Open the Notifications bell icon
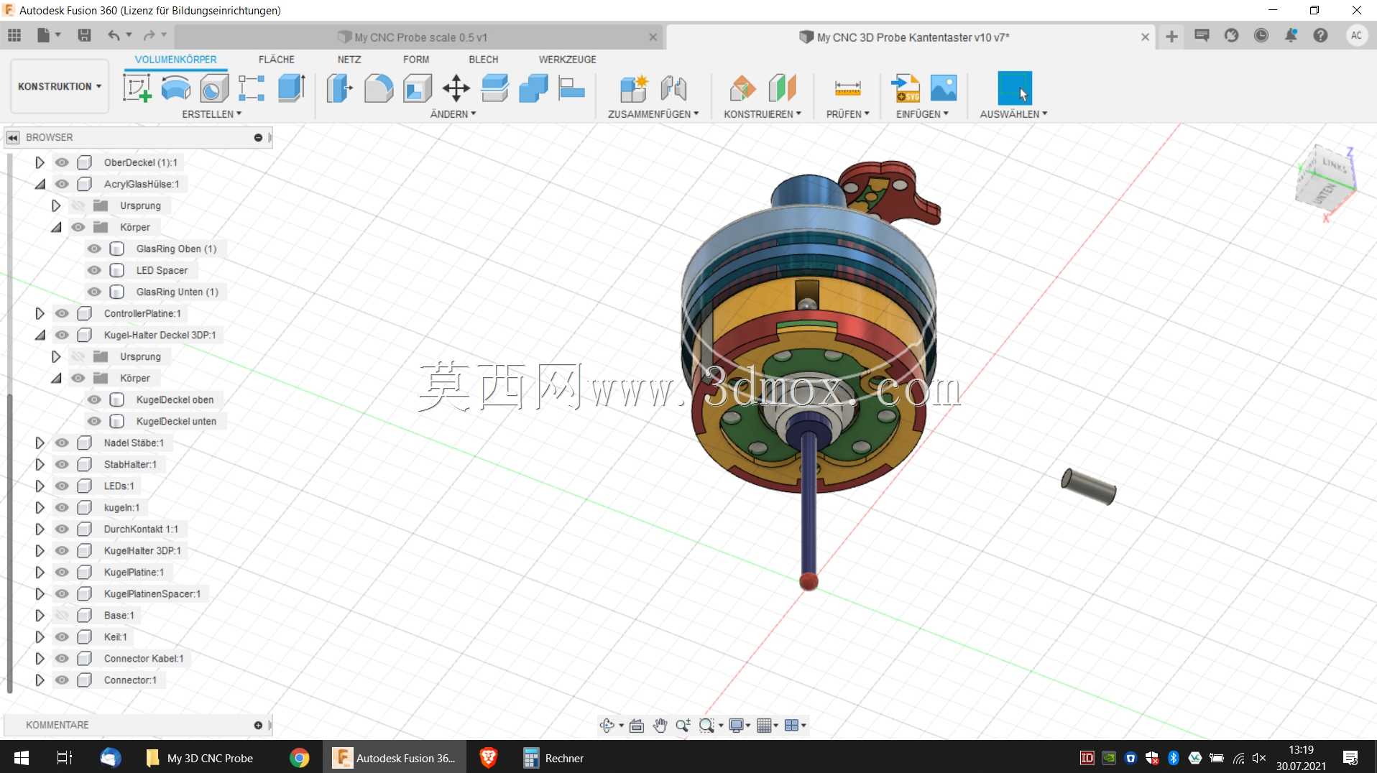The width and height of the screenshot is (1377, 773). [x=1291, y=35]
